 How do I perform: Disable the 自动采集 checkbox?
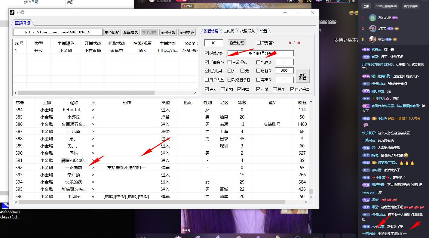click(292, 89)
